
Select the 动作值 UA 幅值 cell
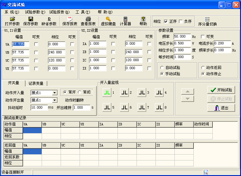coord(32,130)
